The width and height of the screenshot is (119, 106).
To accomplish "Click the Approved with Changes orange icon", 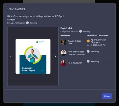I will (88, 41).
